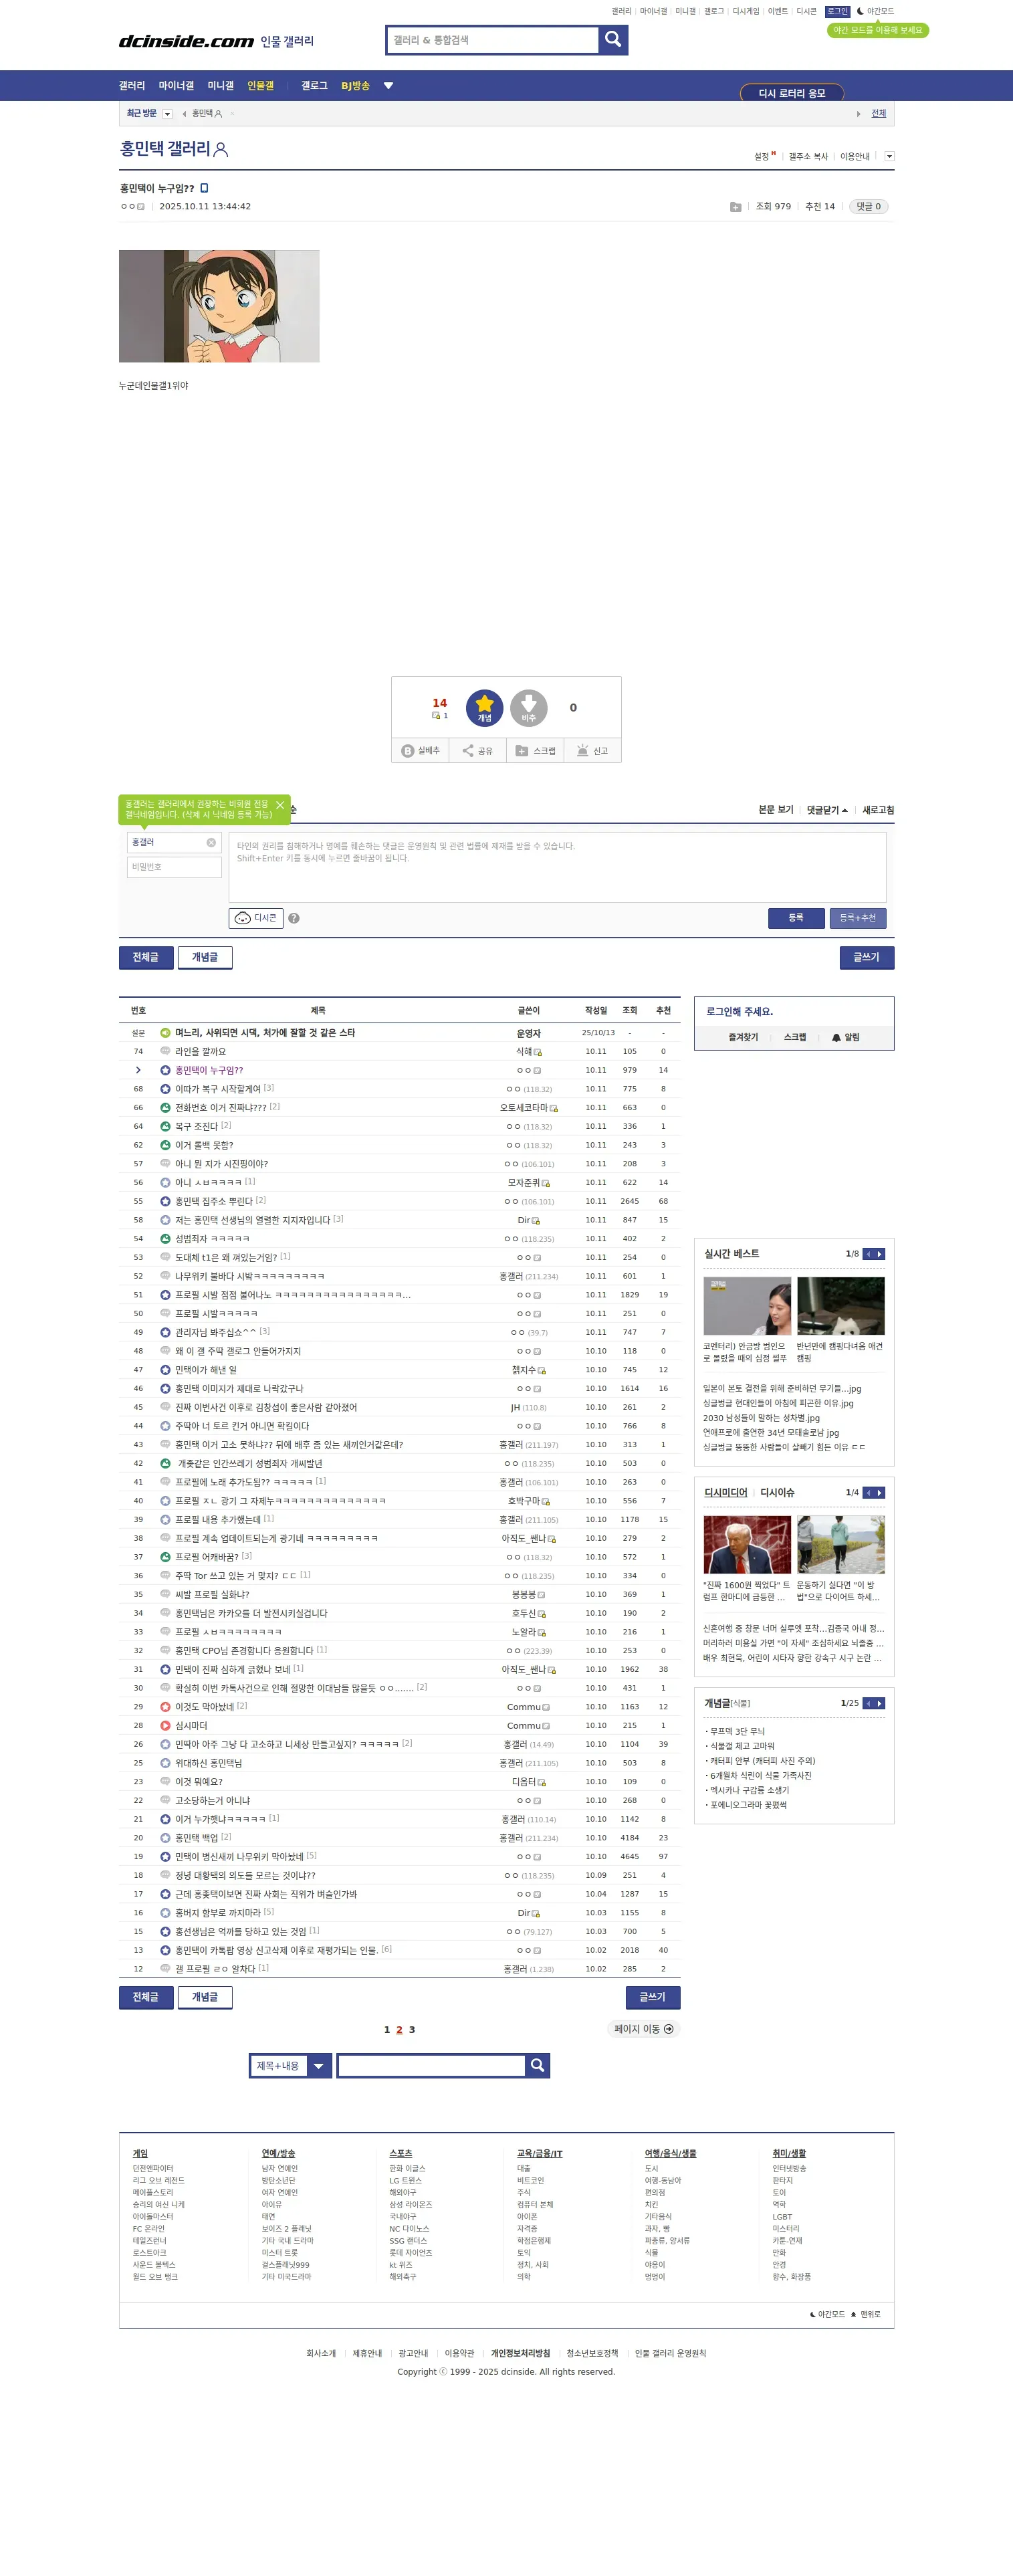Collapse comments with 댓글닫기
Viewport: 1013px width, 2576px height.
click(x=827, y=810)
